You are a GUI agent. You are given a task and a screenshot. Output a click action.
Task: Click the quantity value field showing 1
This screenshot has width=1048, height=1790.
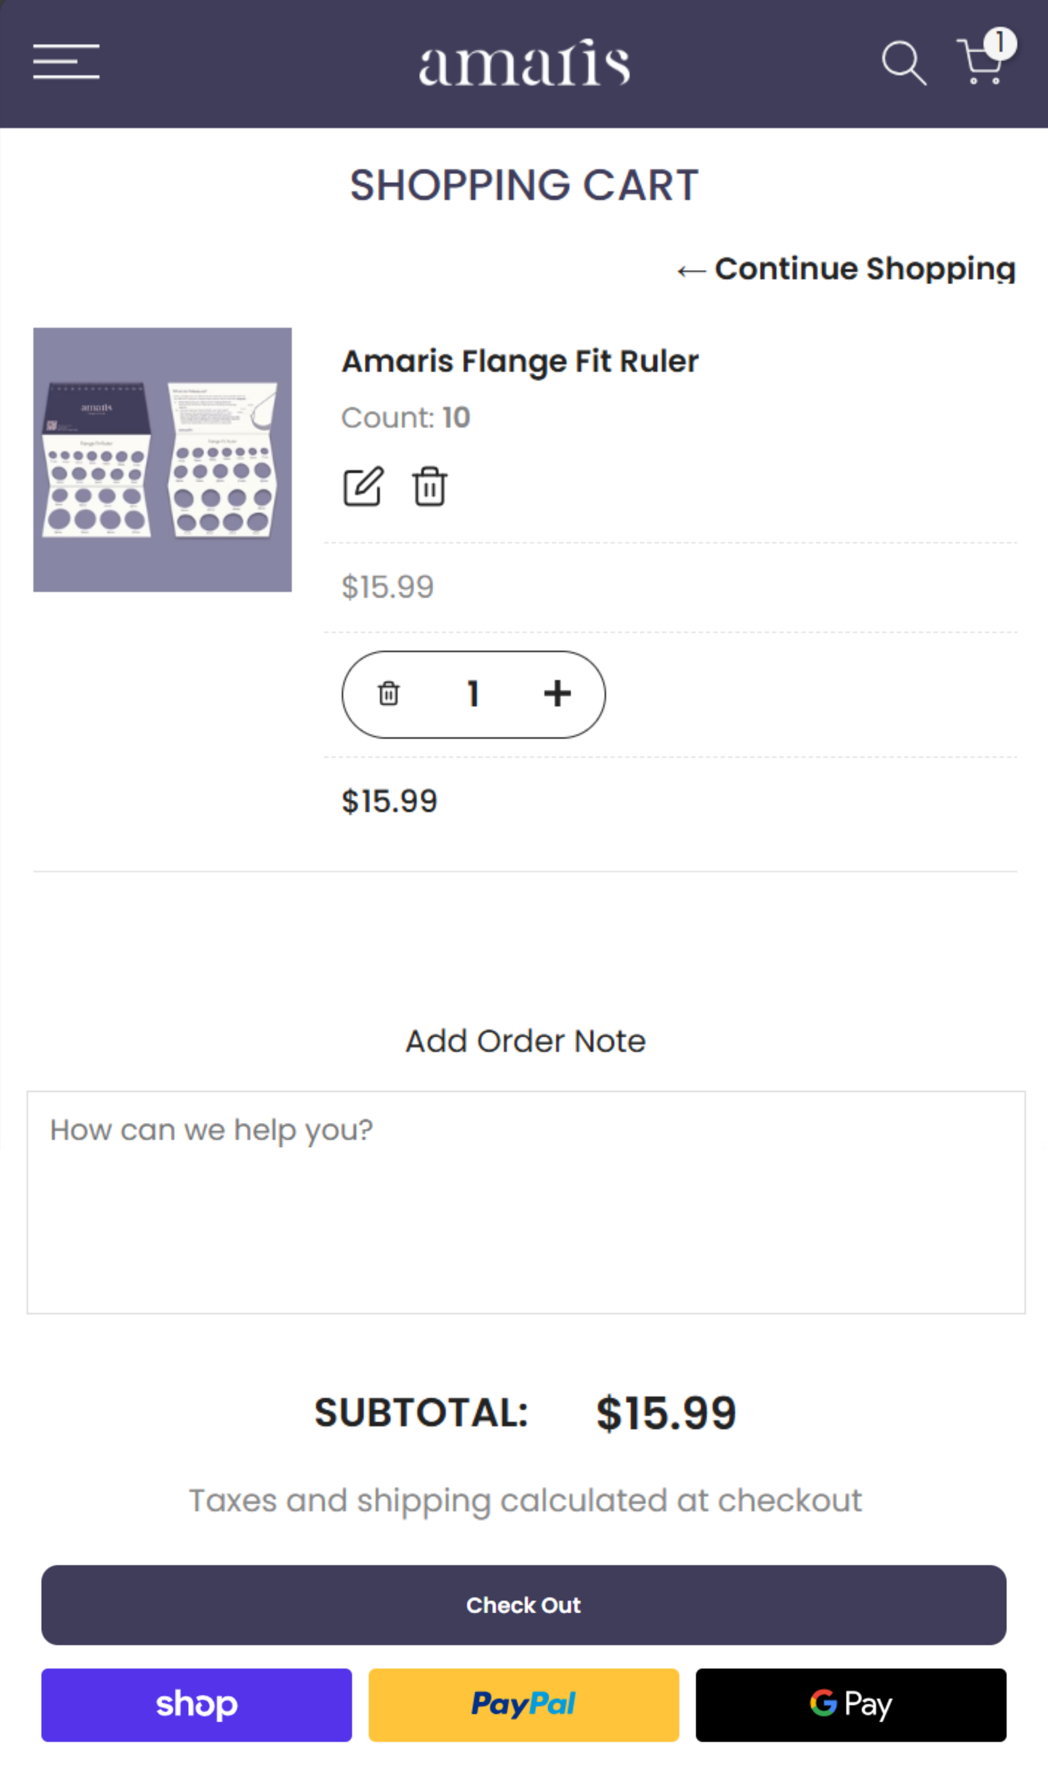[474, 693]
